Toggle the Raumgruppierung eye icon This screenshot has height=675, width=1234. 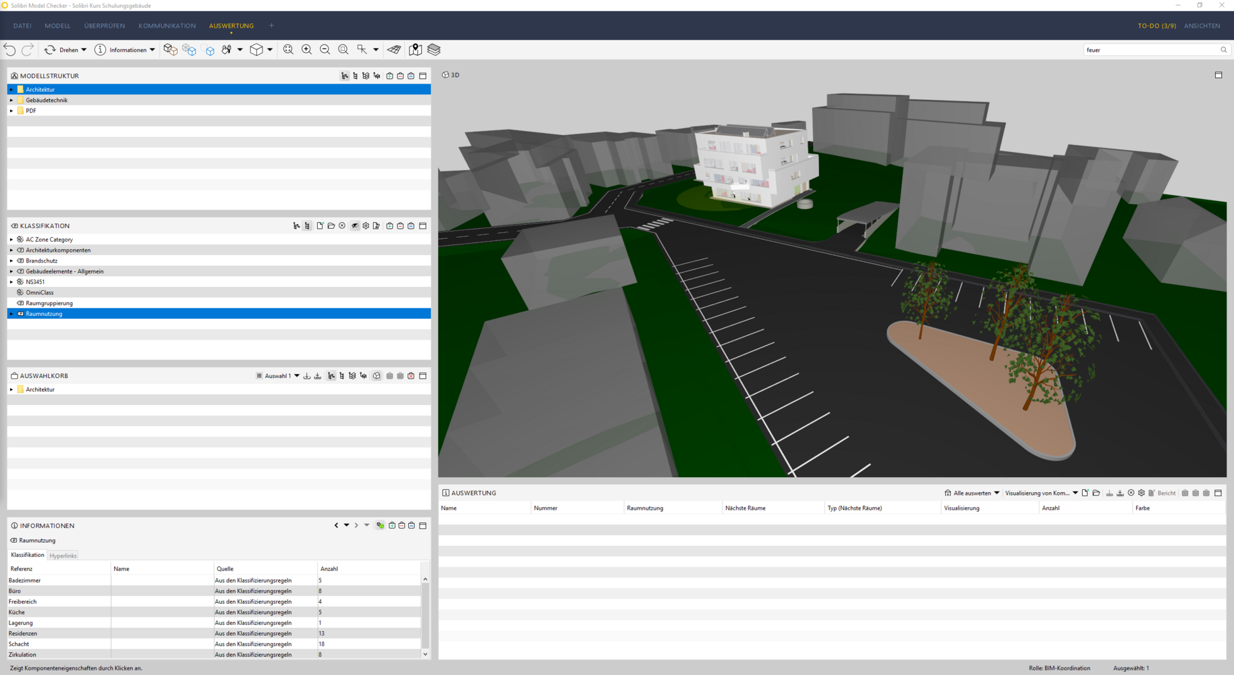[20, 303]
